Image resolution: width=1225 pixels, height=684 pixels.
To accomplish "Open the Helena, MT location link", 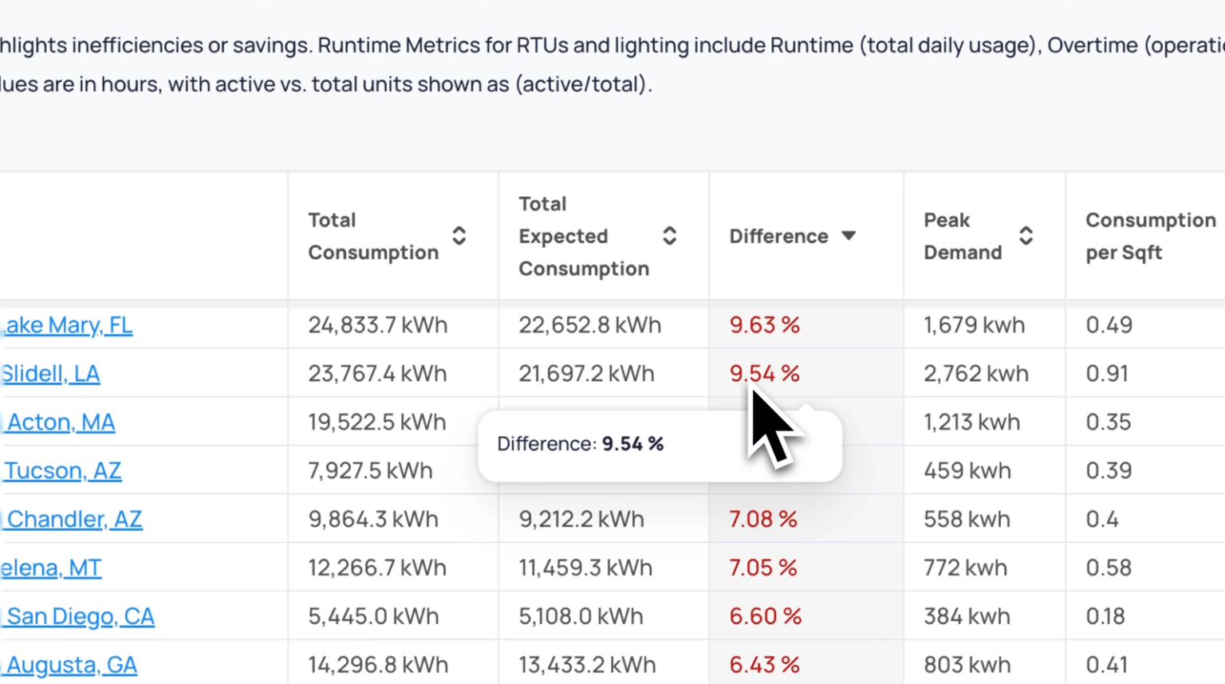I will [x=51, y=568].
